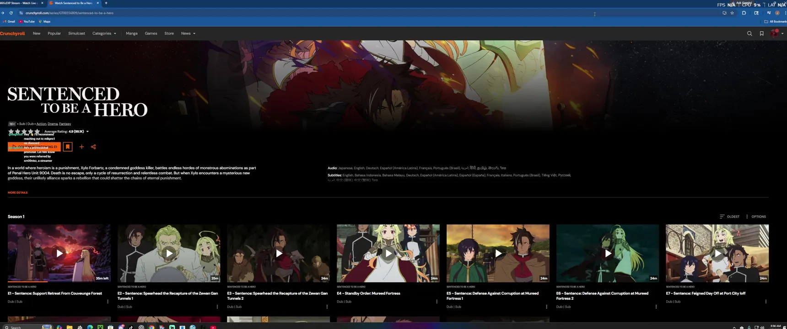Reload the page

(x=11, y=13)
